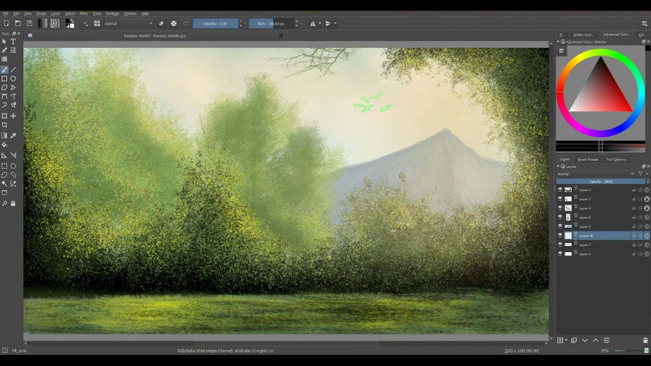Select the Move tool
651x366 pixels.
pos(13,116)
